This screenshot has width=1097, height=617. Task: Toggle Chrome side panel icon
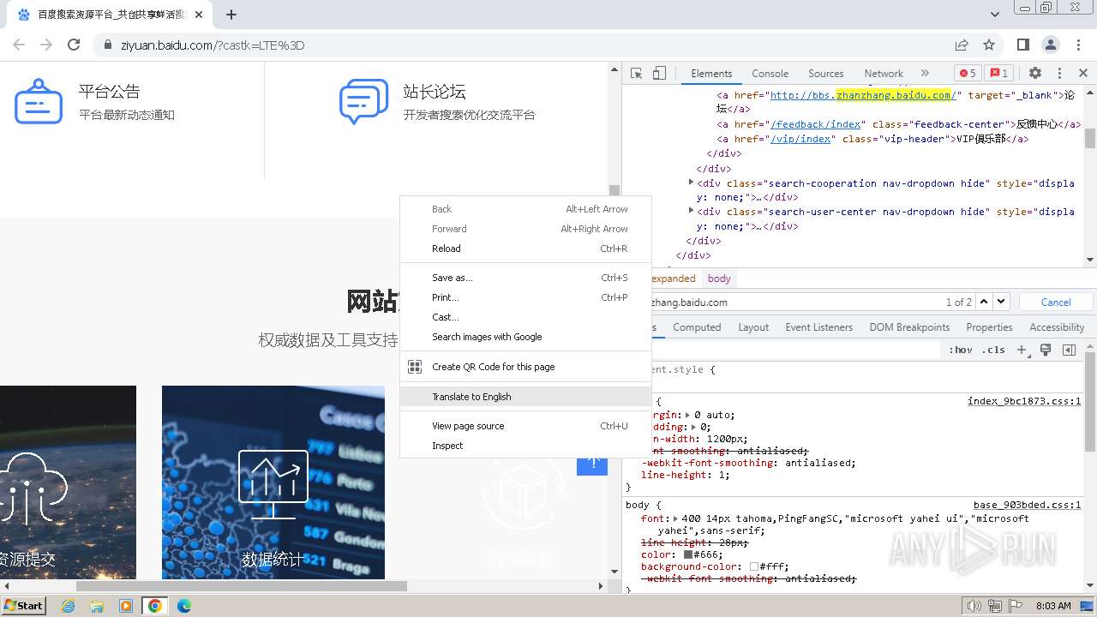pos(1023,45)
